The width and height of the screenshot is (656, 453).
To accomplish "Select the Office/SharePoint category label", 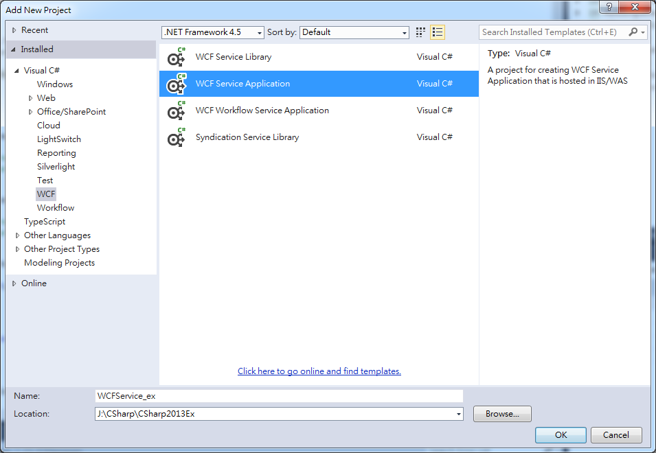I will tap(71, 112).
